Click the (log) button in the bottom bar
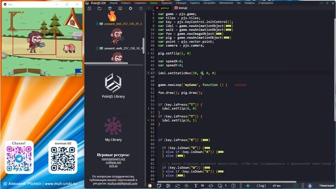Viewport: 336px width, 189px height. coord(261,185)
